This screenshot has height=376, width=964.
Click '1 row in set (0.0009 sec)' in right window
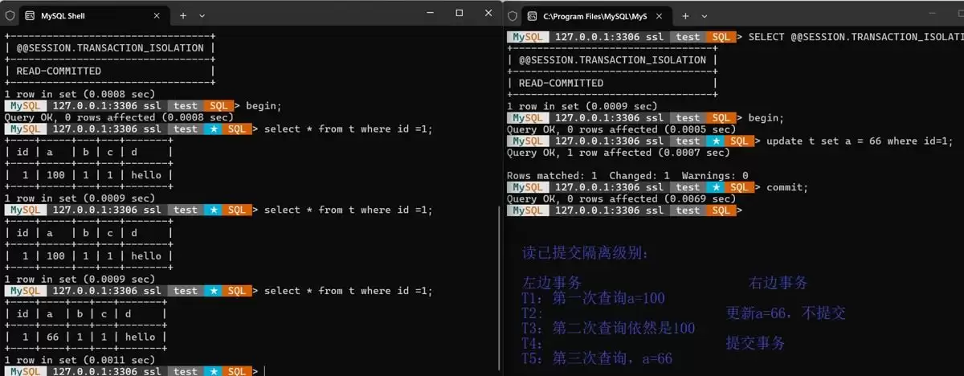[x=582, y=106]
